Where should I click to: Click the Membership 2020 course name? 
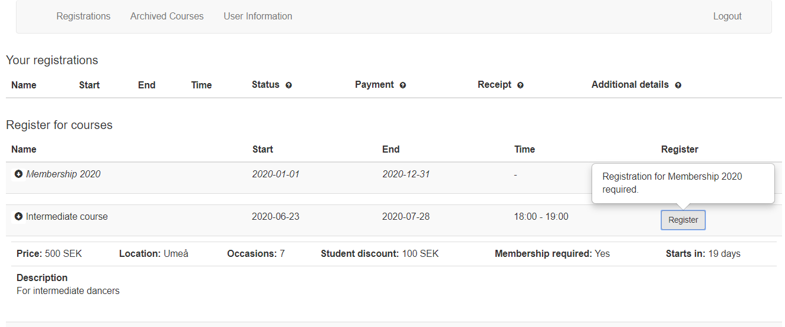pyautogui.click(x=63, y=174)
